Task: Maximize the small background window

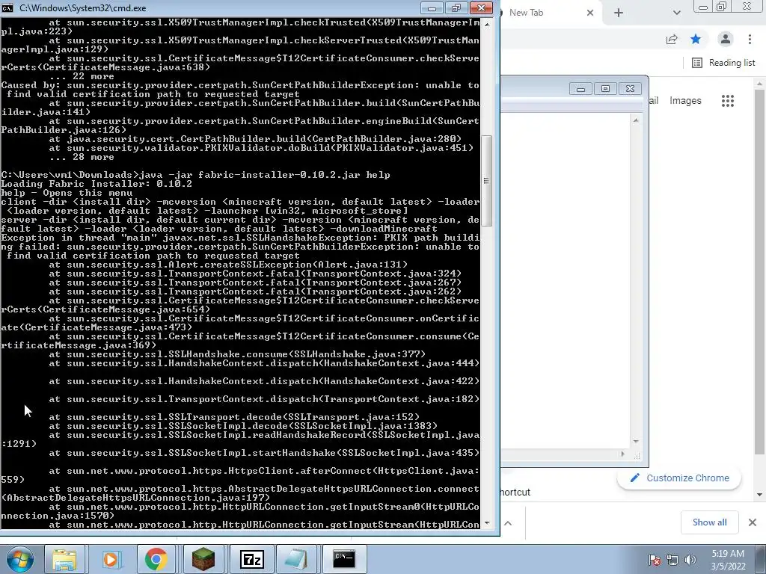Action: pos(605,88)
